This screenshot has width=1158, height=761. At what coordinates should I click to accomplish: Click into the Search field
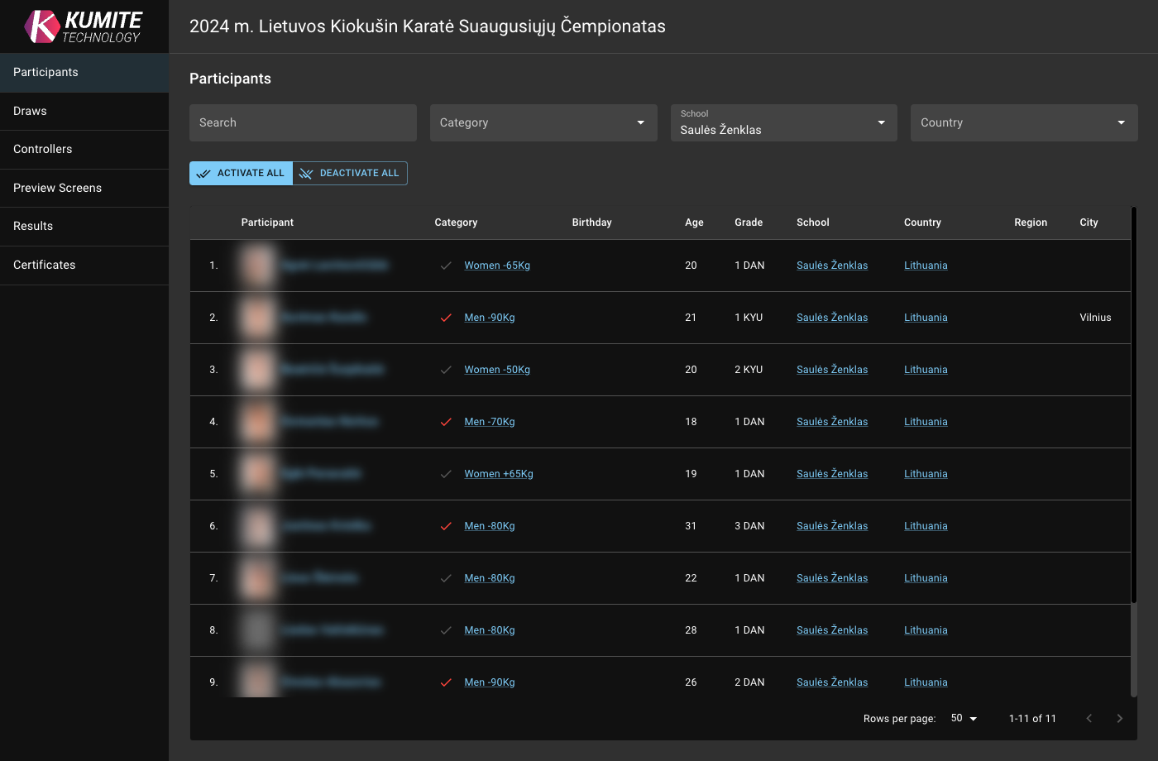[303, 122]
